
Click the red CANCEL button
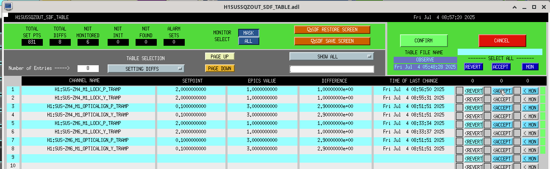502,41
